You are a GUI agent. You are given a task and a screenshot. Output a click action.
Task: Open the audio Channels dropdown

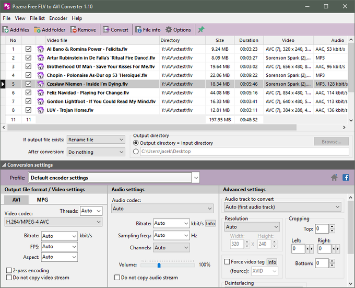171,248
